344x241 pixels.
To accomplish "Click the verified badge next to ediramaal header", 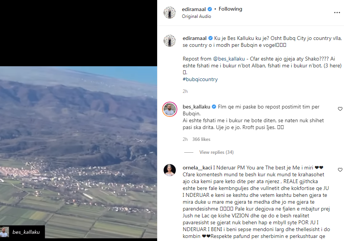I will coord(210,9).
